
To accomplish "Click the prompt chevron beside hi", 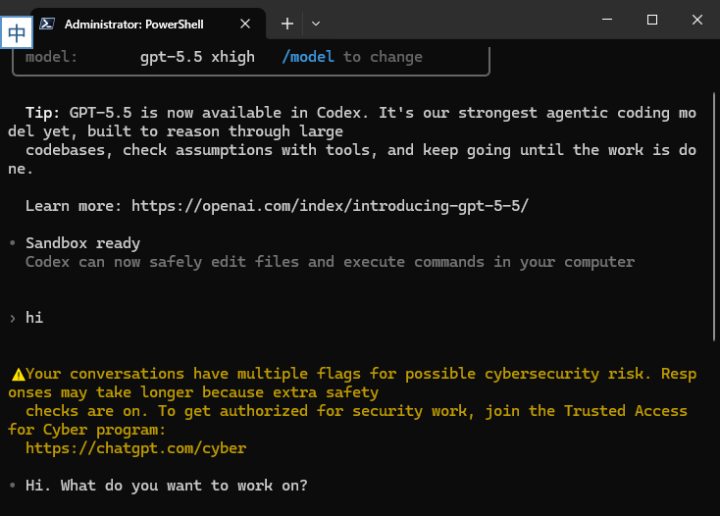I will [x=13, y=318].
